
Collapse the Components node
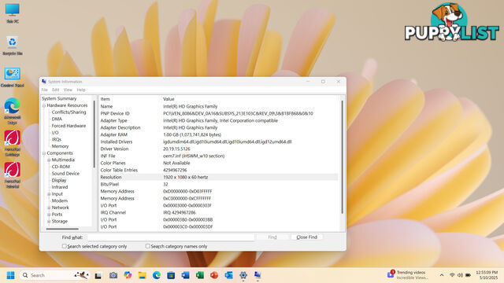tap(44, 153)
